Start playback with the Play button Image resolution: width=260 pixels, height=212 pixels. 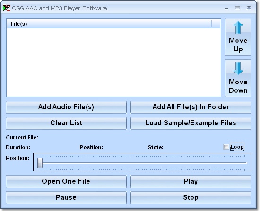[191, 181]
